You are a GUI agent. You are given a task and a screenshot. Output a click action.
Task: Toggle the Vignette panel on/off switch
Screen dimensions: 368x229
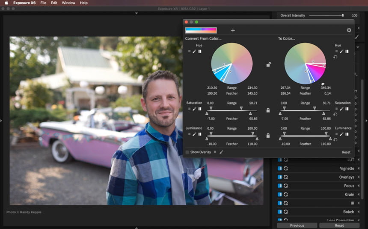tap(280, 168)
